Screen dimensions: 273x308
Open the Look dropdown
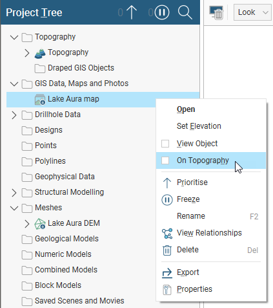252,12
